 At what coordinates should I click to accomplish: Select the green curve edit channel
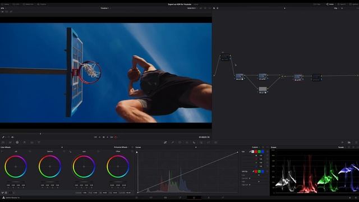[259, 151]
